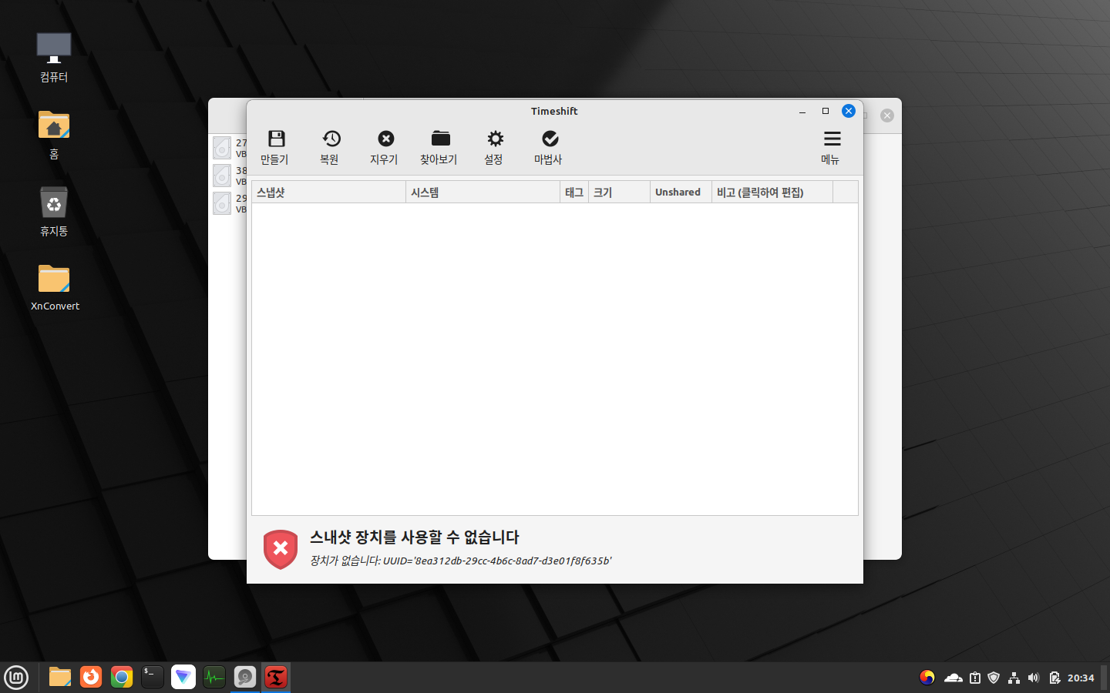Open the terminal from the taskbar

coord(153,678)
